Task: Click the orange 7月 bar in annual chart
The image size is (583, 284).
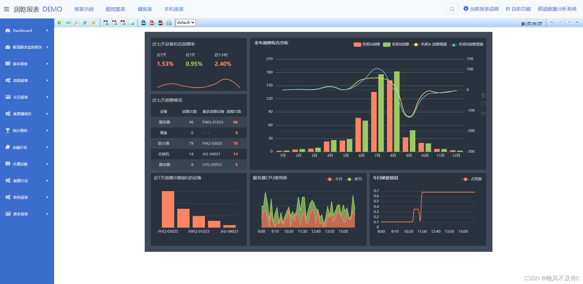Action: point(374,122)
